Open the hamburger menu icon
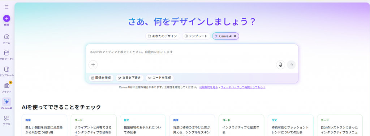 (7, 7)
